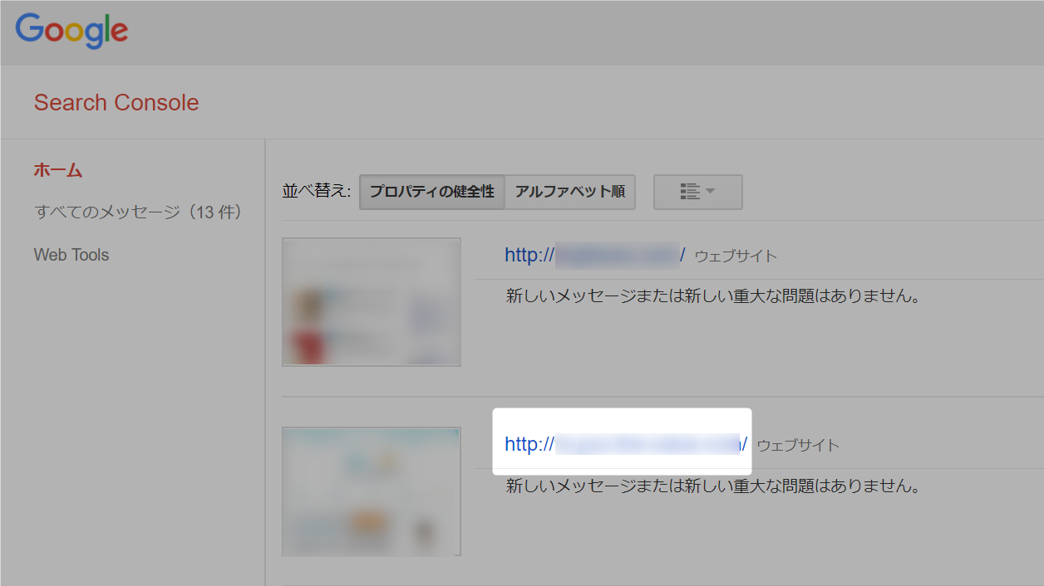Image resolution: width=1044 pixels, height=586 pixels.
Task: Sort by プロパティの健全性
Action: tap(432, 192)
